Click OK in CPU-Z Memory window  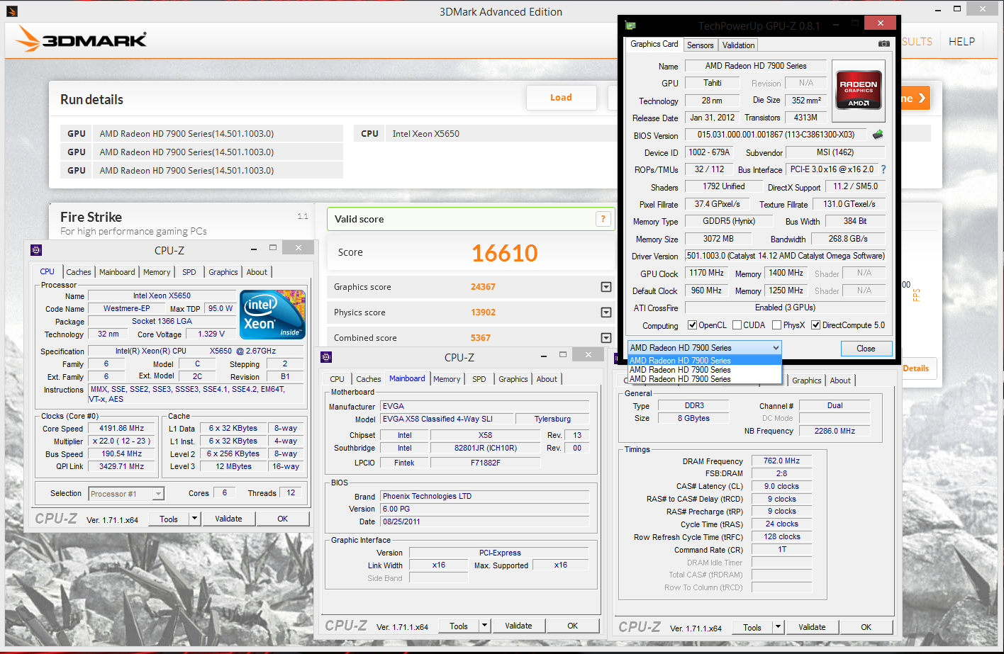pos(866,627)
